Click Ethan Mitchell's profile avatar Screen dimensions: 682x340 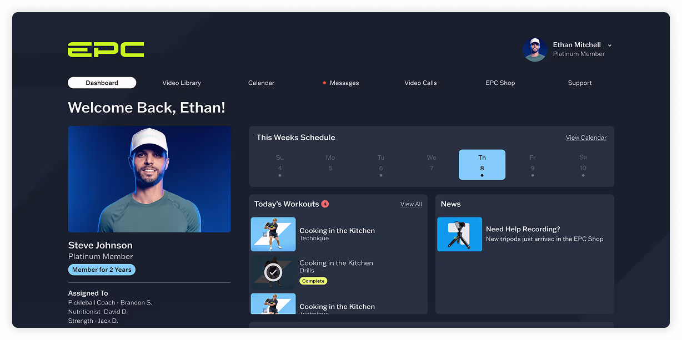(535, 49)
